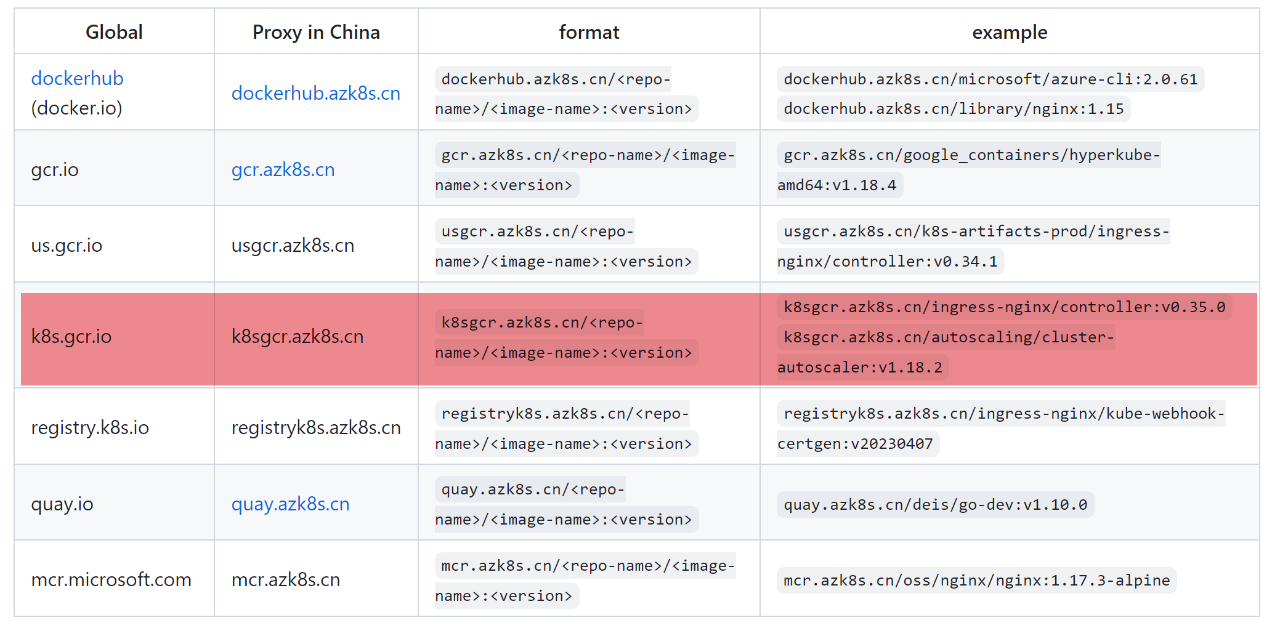Click the example column header
This screenshot has width=1280, height=636.
pyautogui.click(x=1010, y=32)
